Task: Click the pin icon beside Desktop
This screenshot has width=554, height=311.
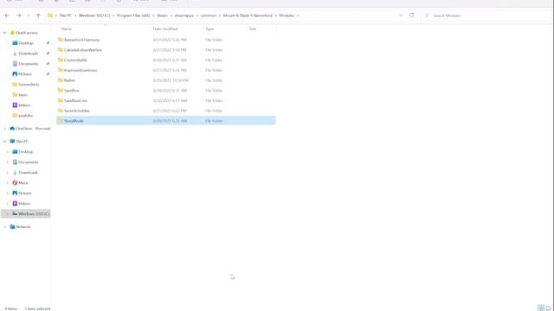Action: pos(48,43)
